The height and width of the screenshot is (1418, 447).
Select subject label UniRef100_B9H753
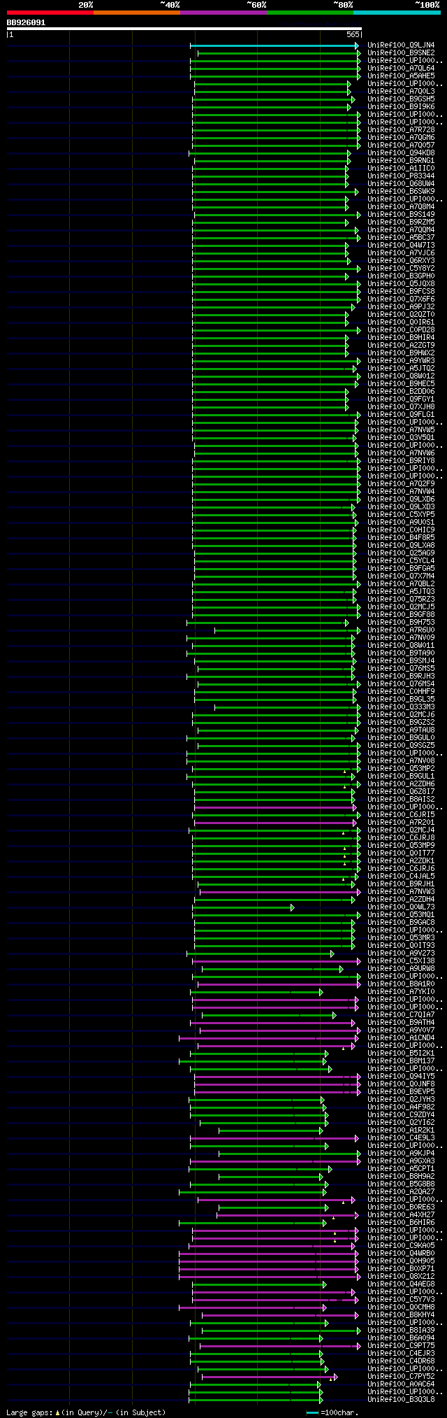[401, 623]
